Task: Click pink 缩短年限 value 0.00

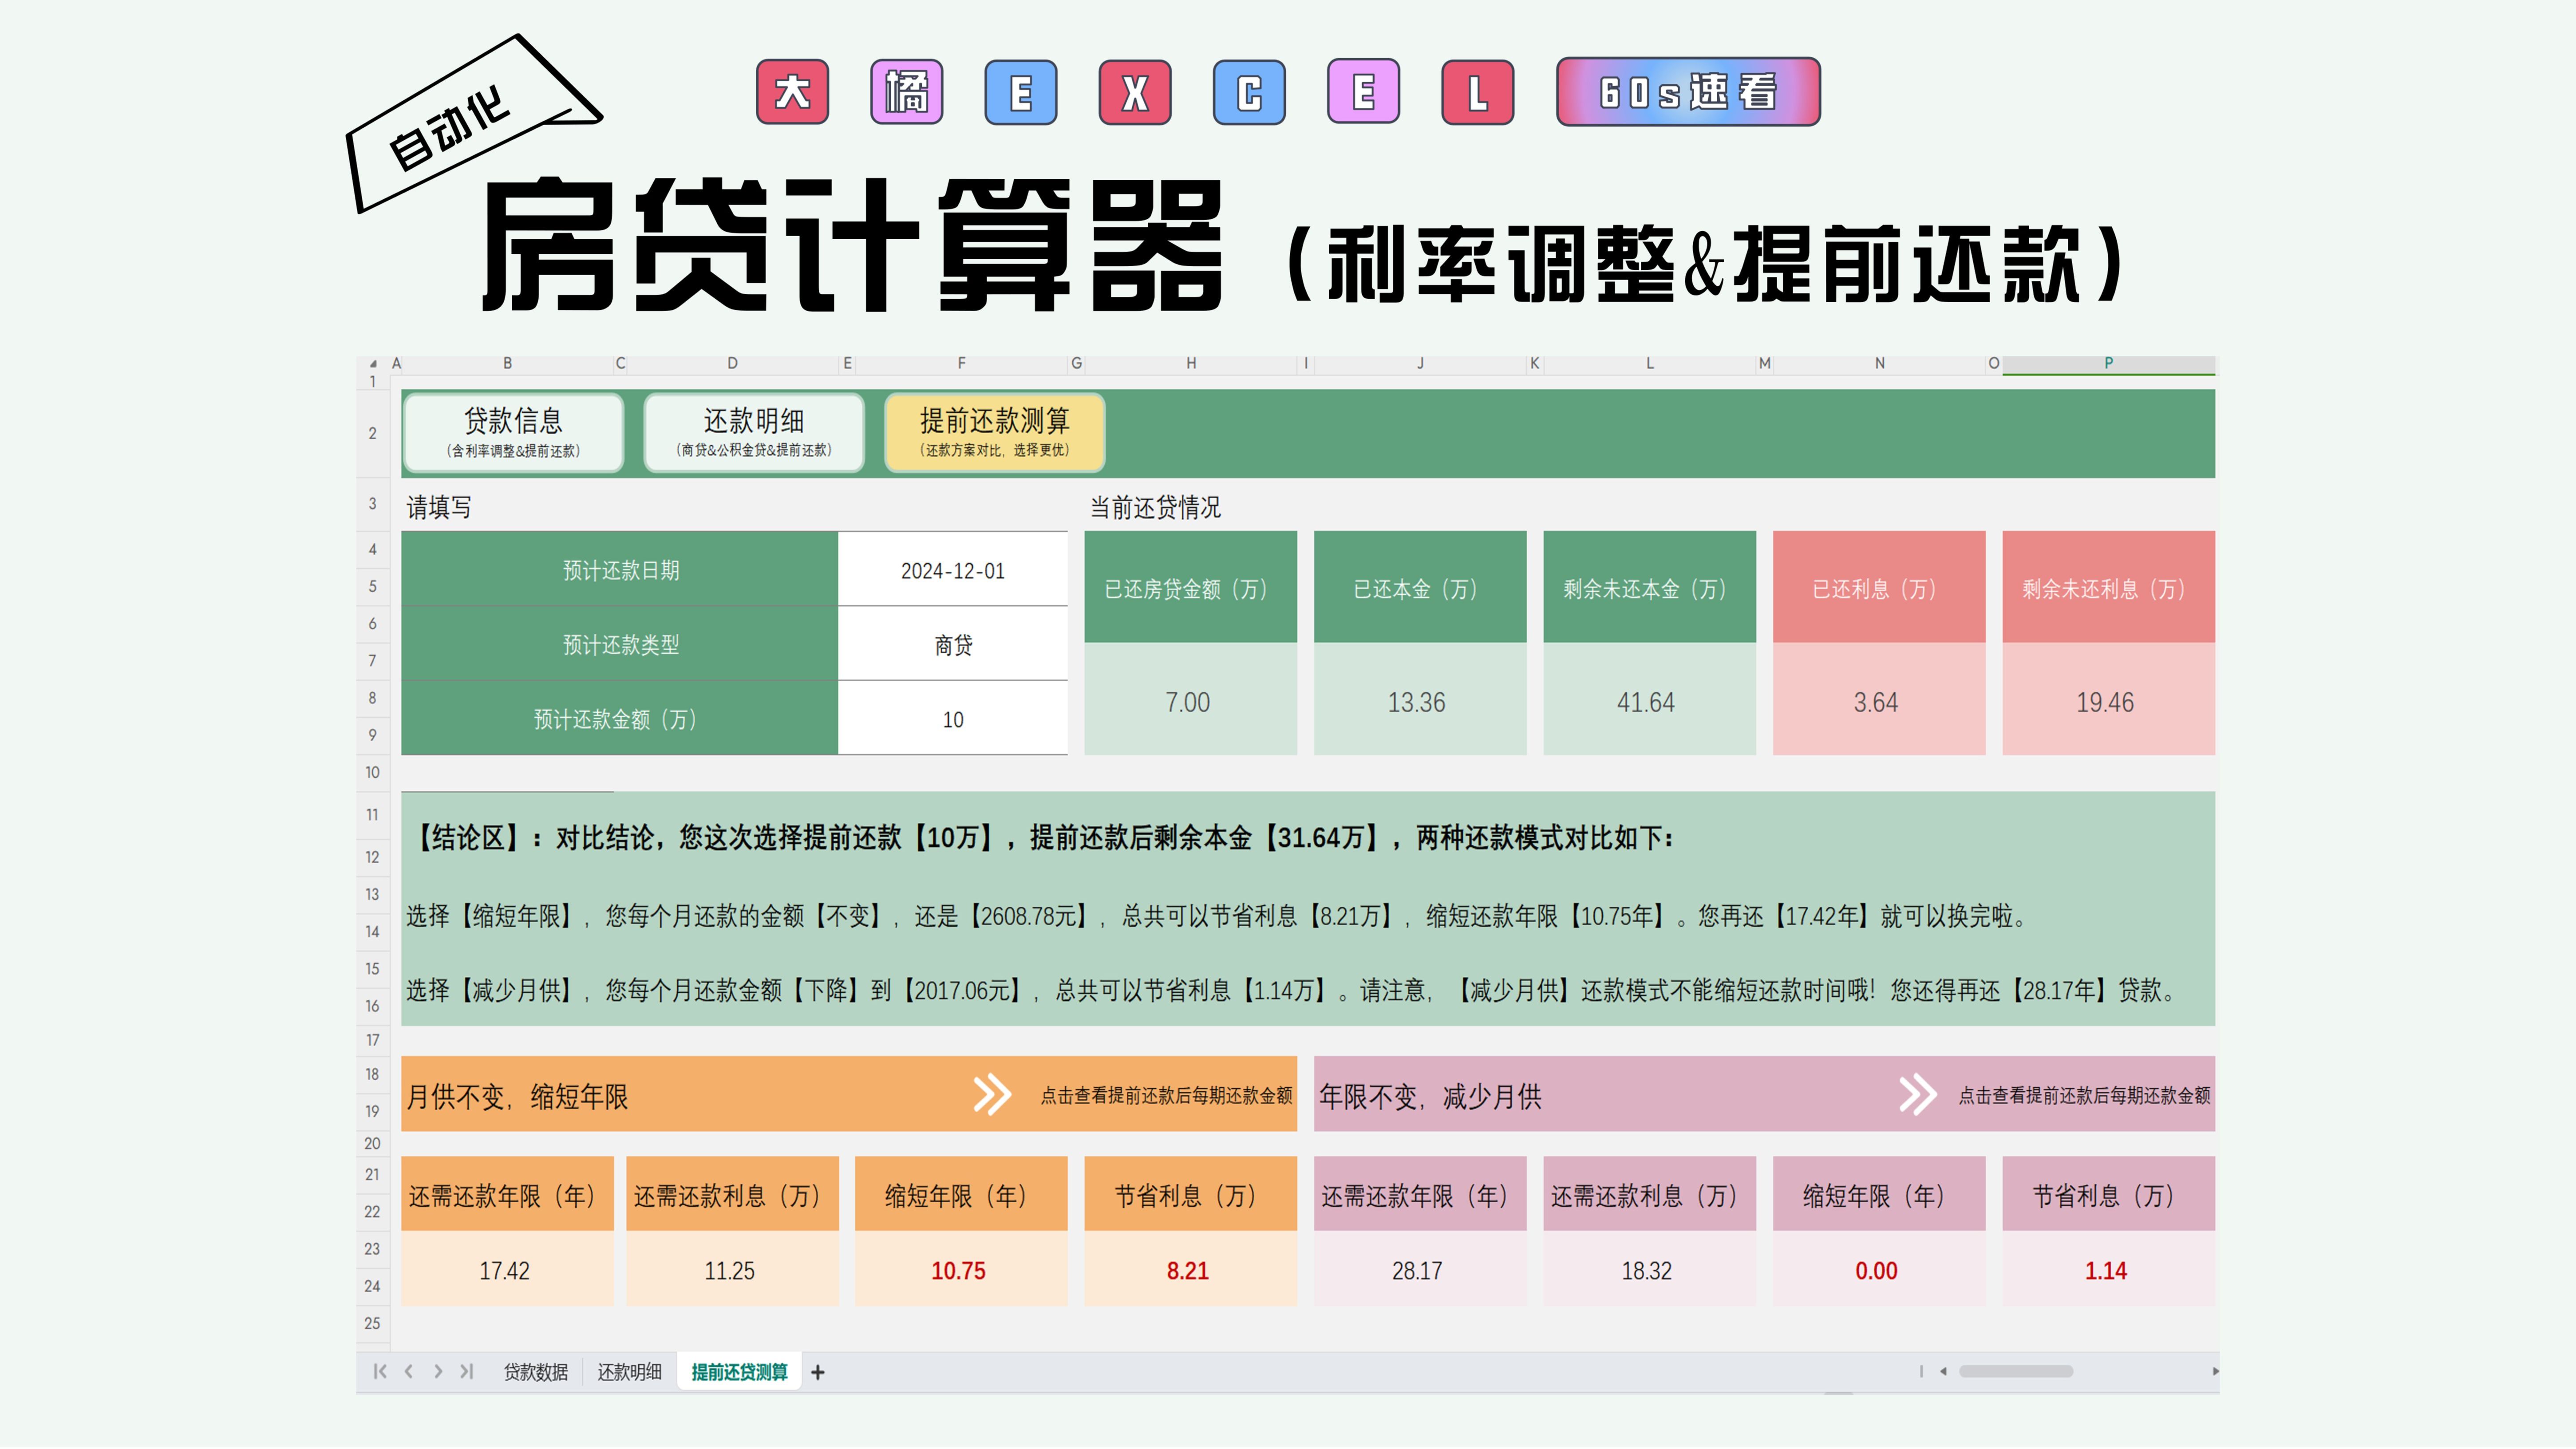Action: pos(1879,1269)
